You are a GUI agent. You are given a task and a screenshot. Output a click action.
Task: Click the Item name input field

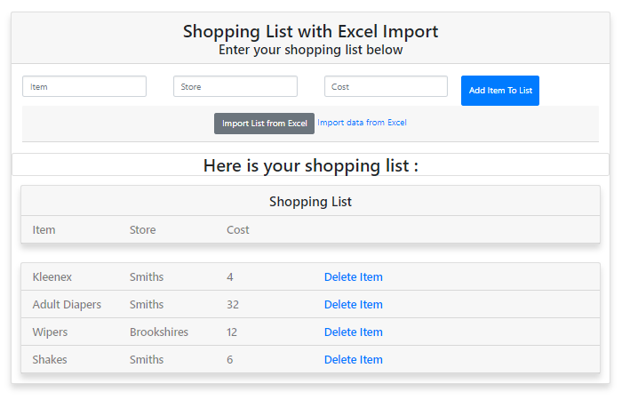[84, 86]
